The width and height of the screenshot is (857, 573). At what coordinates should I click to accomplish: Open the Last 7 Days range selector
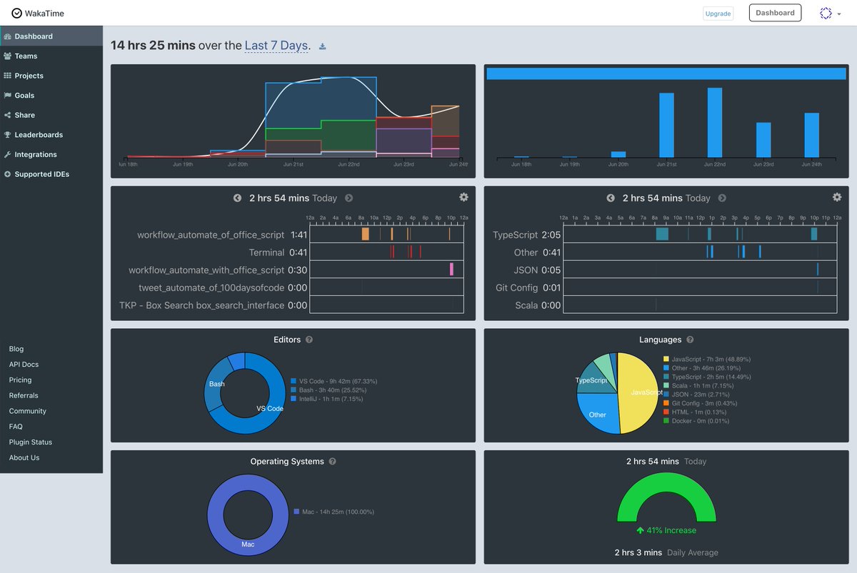coord(277,46)
